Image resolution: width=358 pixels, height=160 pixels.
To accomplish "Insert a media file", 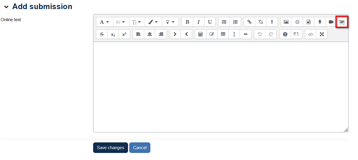I will click(308, 22).
